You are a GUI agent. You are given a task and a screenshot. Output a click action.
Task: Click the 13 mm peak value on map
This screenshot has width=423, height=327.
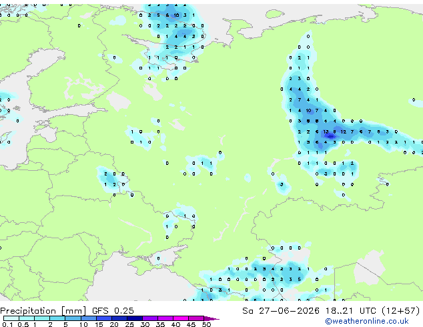click(x=326, y=131)
